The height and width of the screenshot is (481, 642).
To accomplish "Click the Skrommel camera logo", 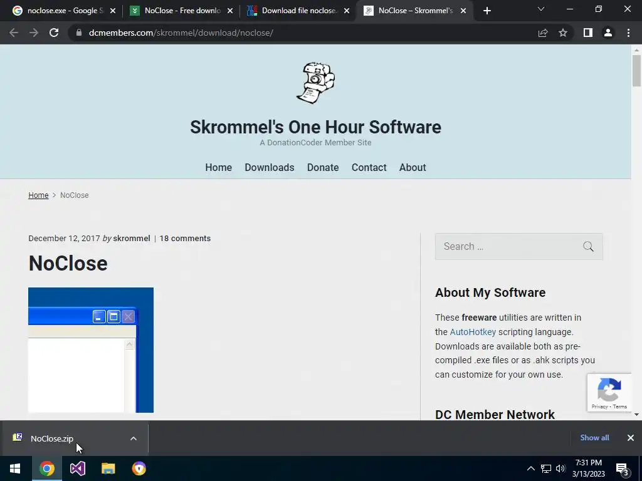I will 315,83.
